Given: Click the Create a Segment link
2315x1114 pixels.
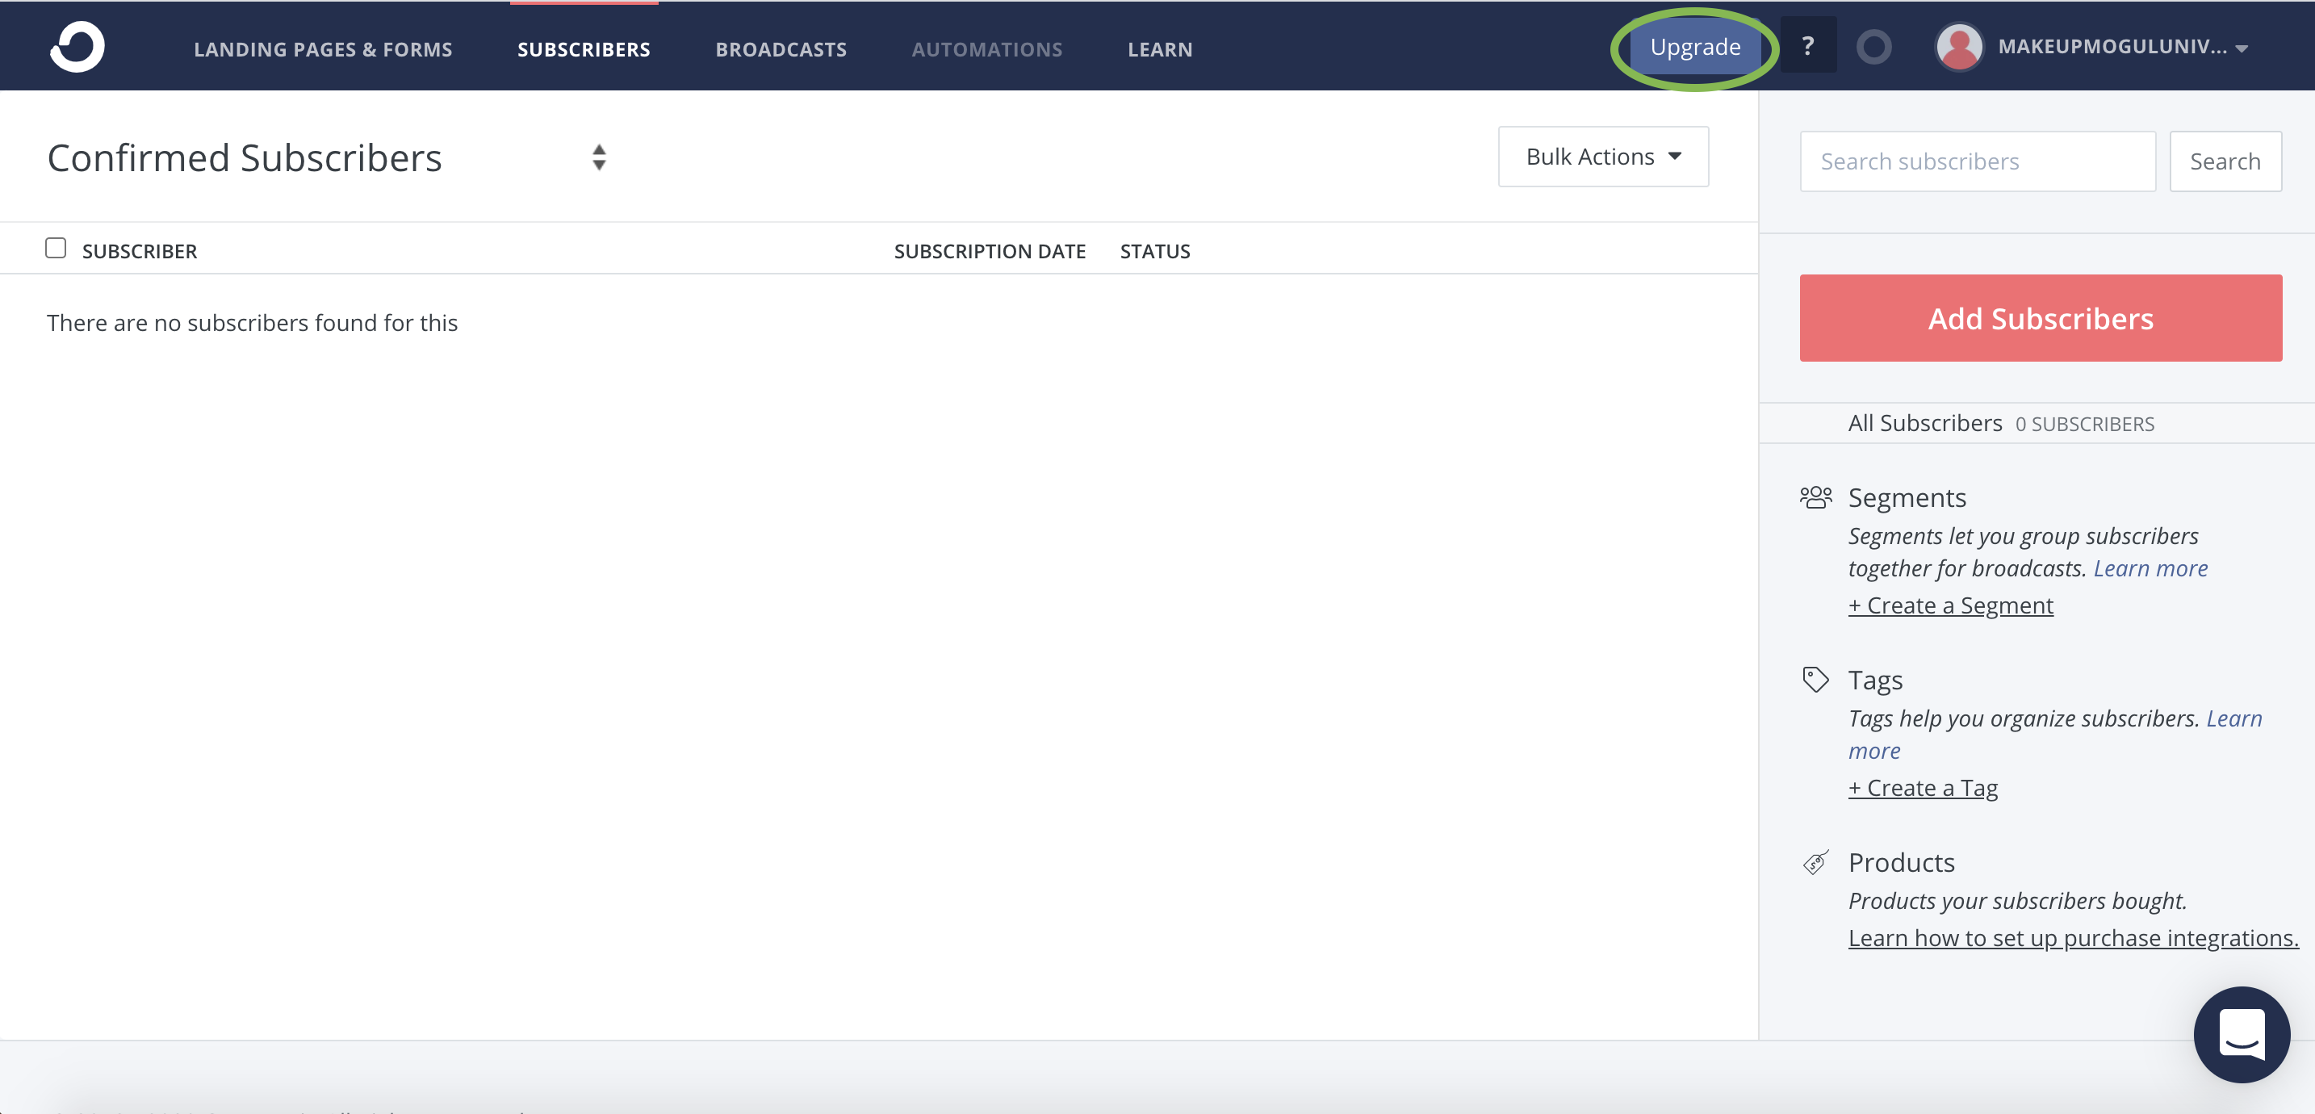Looking at the screenshot, I should click(x=1950, y=606).
